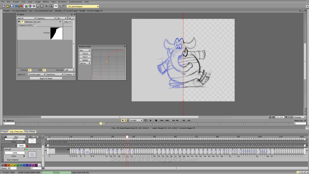Click the current frame field showing 37

[36, 168]
